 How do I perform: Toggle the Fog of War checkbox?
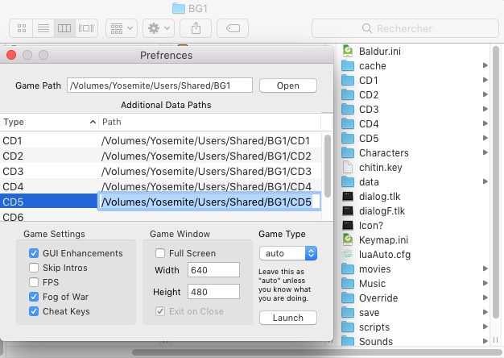click(x=34, y=297)
